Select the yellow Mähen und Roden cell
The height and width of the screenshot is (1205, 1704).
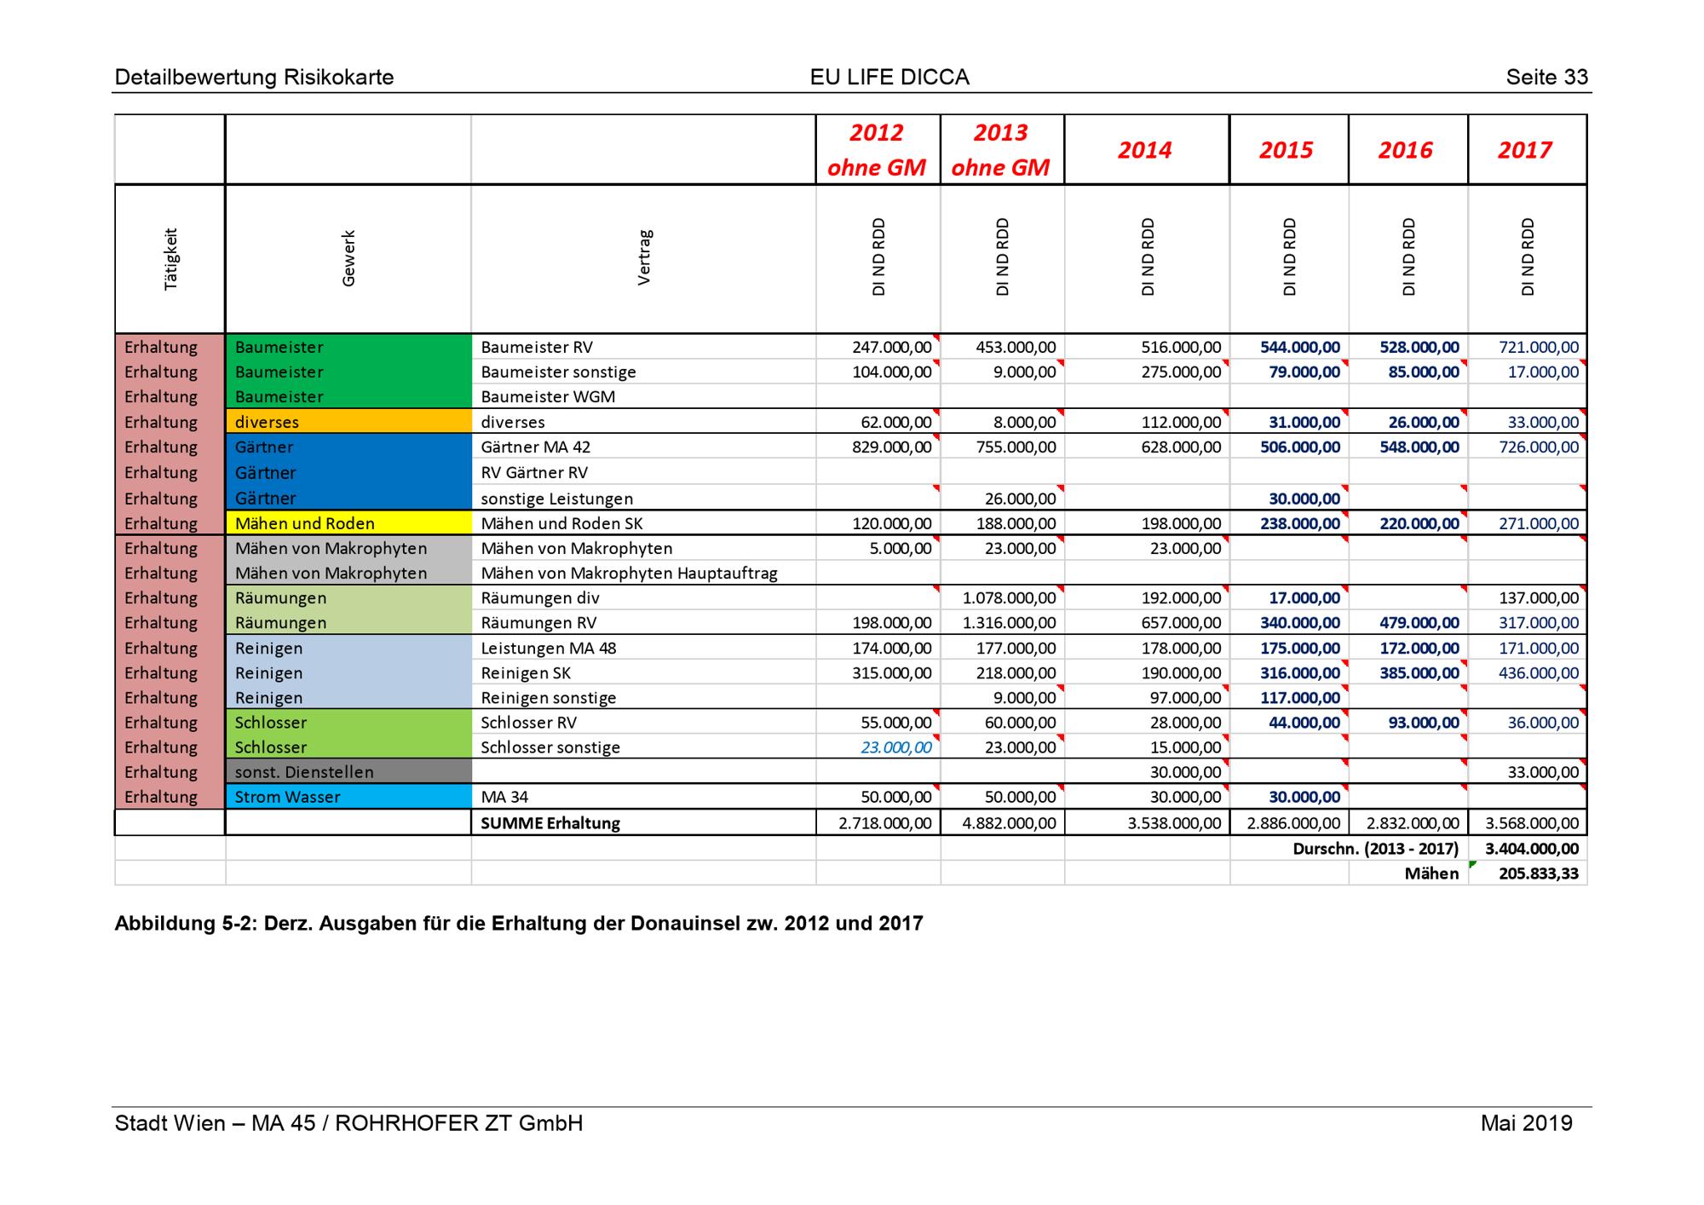pos(348,523)
